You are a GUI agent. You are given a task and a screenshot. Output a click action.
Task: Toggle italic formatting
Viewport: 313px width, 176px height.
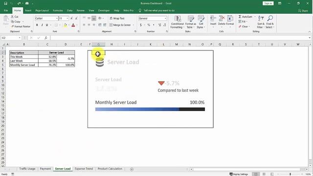pyautogui.click(x=42, y=25)
